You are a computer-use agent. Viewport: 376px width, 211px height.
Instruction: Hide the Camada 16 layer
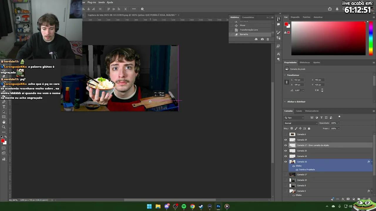click(286, 162)
